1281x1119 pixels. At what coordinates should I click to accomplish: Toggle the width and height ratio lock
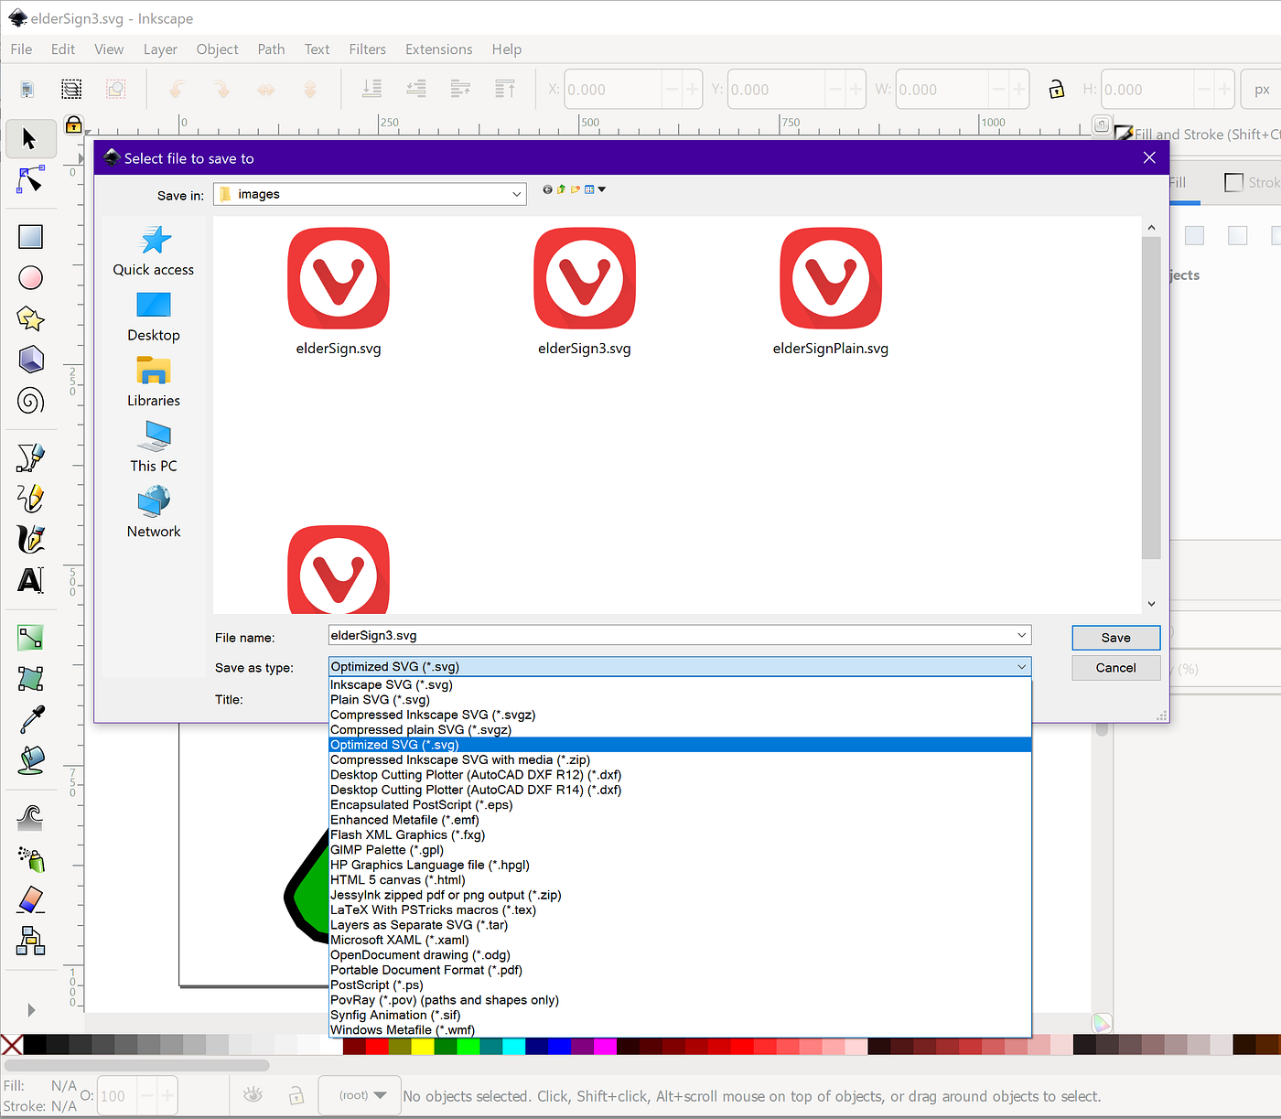point(1057,89)
